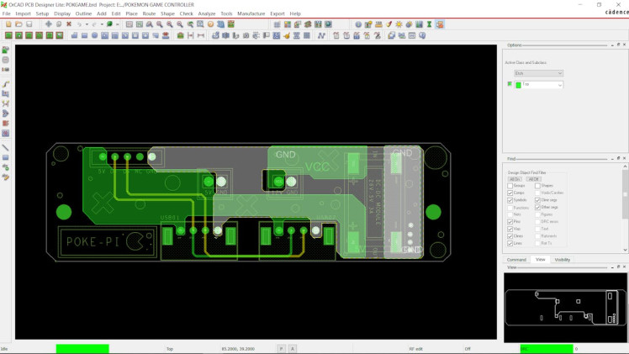
Task: Toggle the Shapes checkbox in Find filter
Action: coord(537,186)
